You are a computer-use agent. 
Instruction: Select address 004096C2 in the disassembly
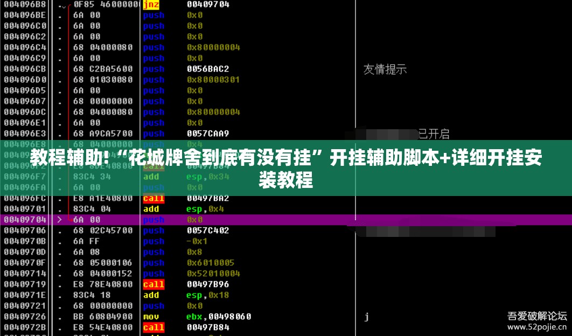click(x=25, y=37)
